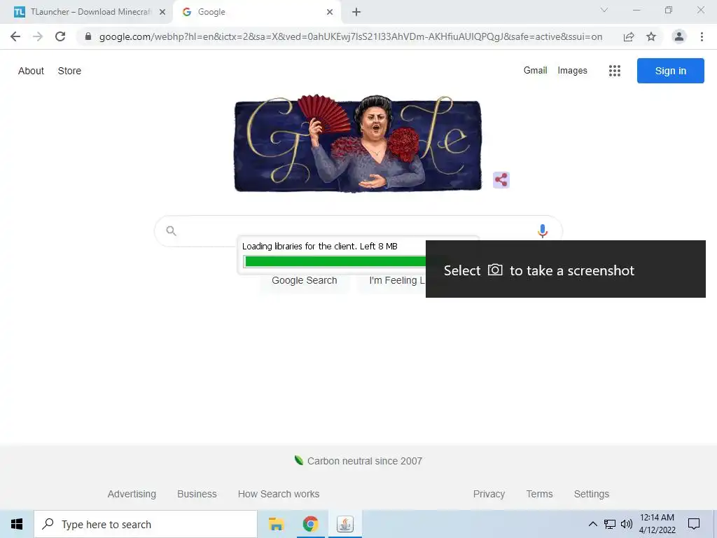Open the Advertising footer link
Viewport: 717px width, 538px height.
point(132,494)
